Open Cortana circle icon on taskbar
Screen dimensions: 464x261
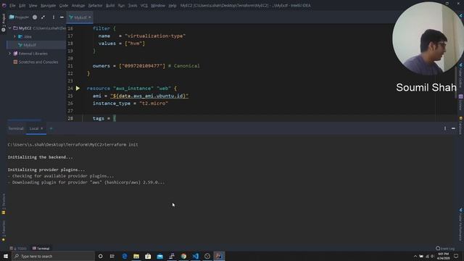click(x=100, y=256)
